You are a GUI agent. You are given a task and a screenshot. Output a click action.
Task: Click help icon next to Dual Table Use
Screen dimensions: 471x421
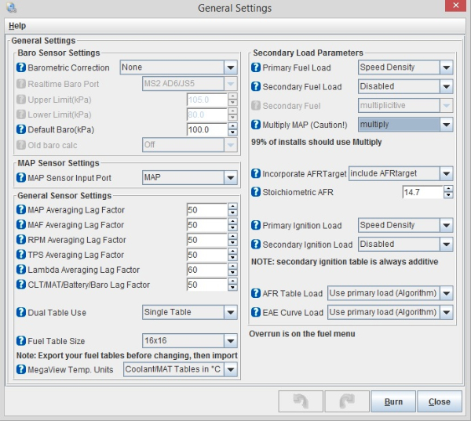point(21,313)
